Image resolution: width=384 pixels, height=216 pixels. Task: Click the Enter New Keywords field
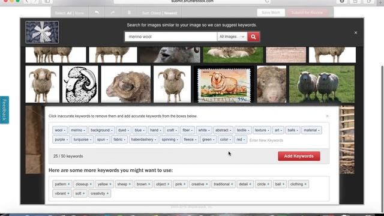coord(266,140)
